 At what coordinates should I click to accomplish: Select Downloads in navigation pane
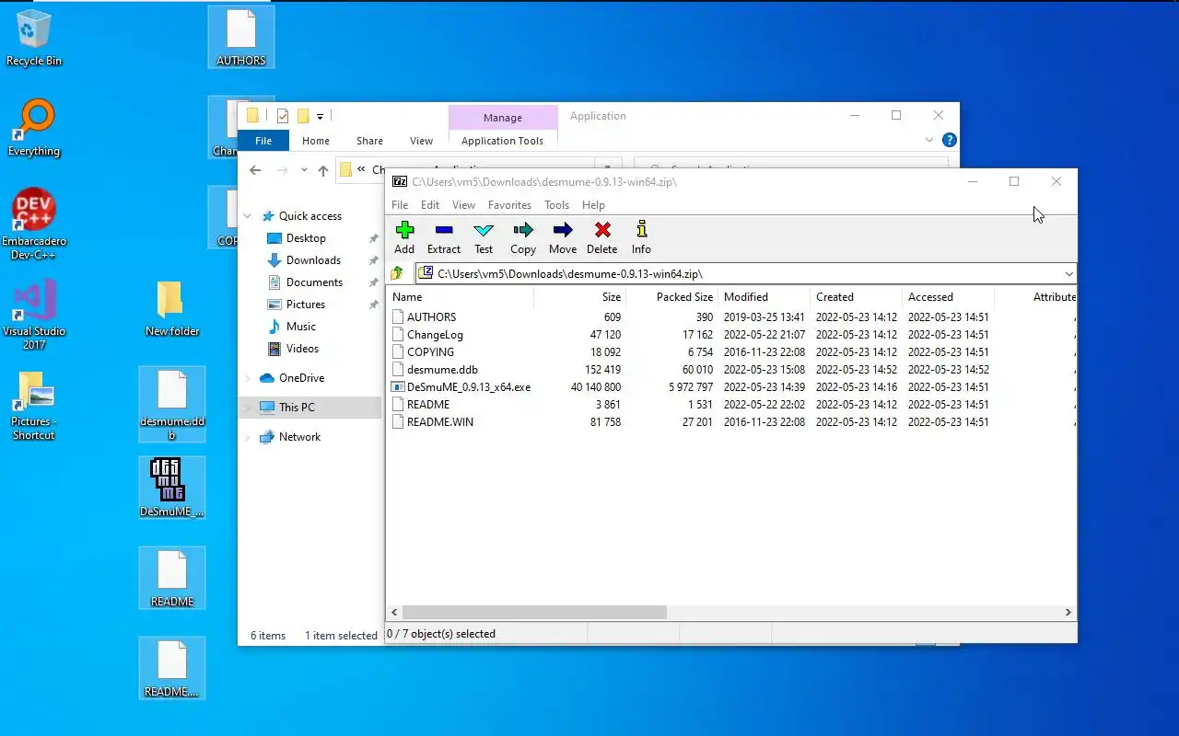click(313, 260)
